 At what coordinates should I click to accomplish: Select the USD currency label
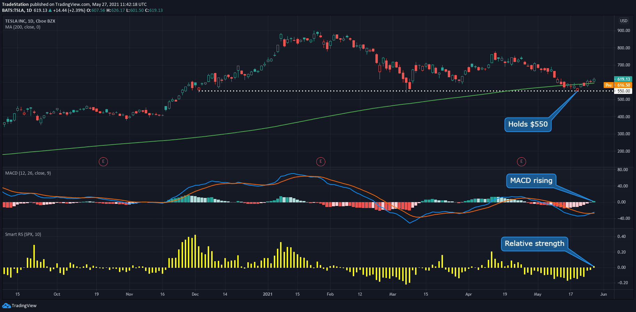click(623, 21)
